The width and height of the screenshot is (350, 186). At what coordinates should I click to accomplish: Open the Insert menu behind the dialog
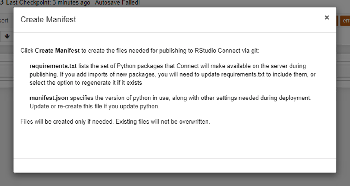pos(4,21)
